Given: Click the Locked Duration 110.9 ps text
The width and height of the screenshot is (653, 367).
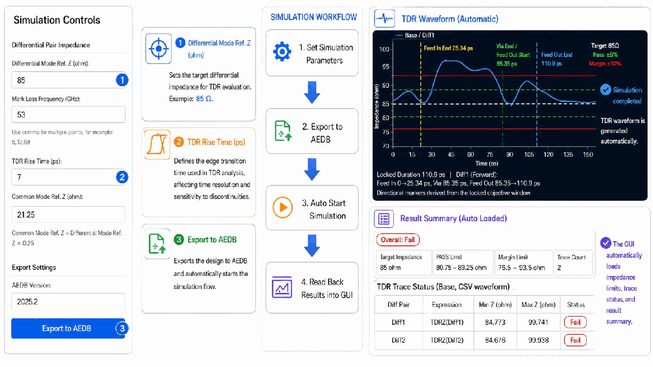Looking at the screenshot, I should coord(411,175).
